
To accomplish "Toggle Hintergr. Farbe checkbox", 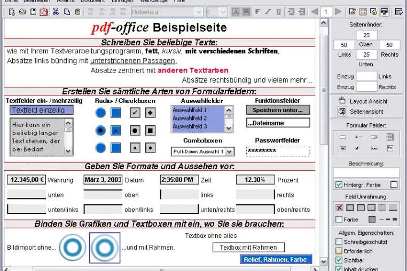I will (339, 185).
